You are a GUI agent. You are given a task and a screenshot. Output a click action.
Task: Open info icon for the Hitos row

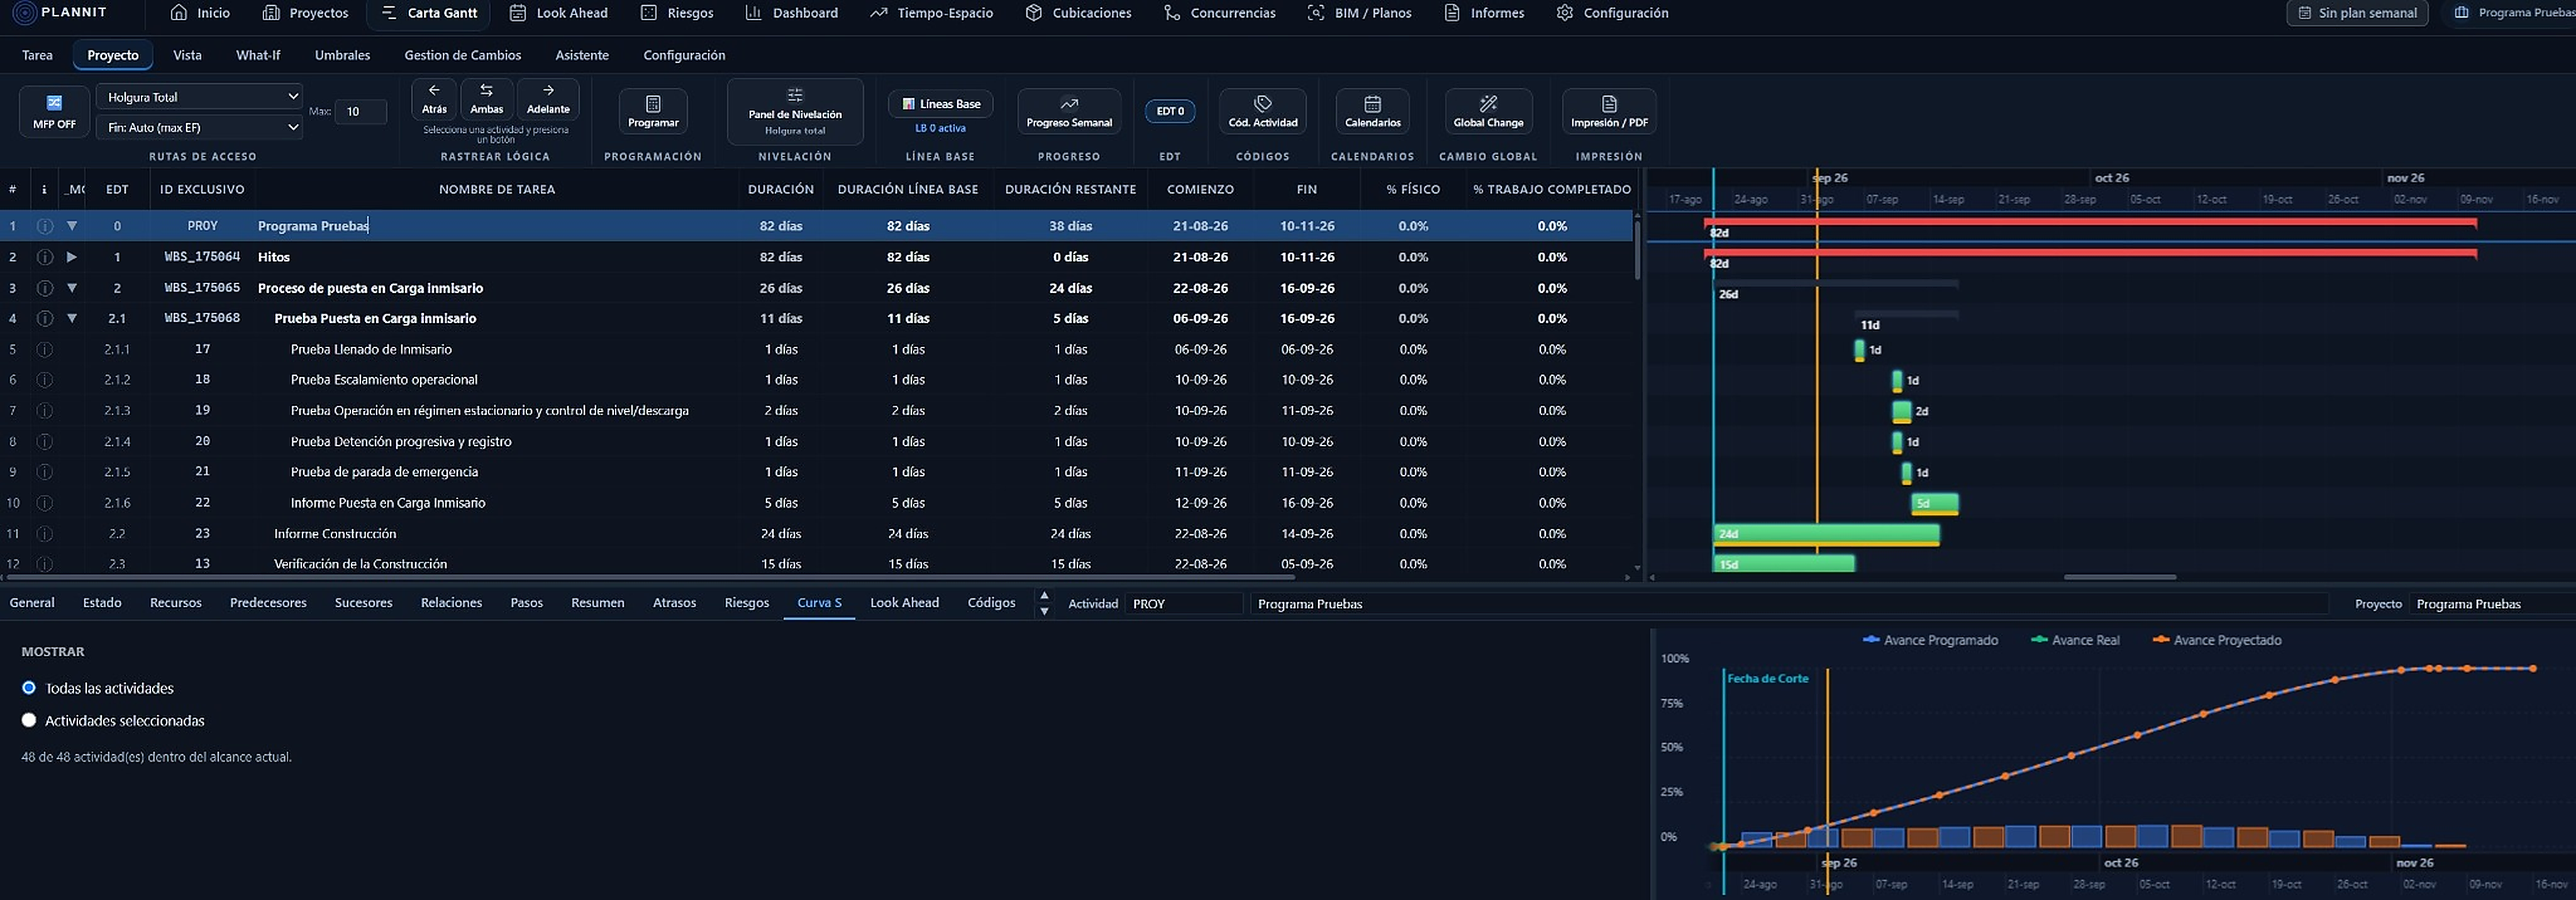point(44,256)
